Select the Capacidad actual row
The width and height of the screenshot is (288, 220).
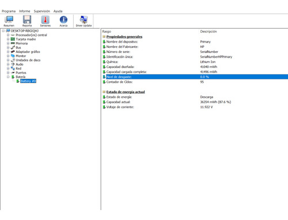195,102
